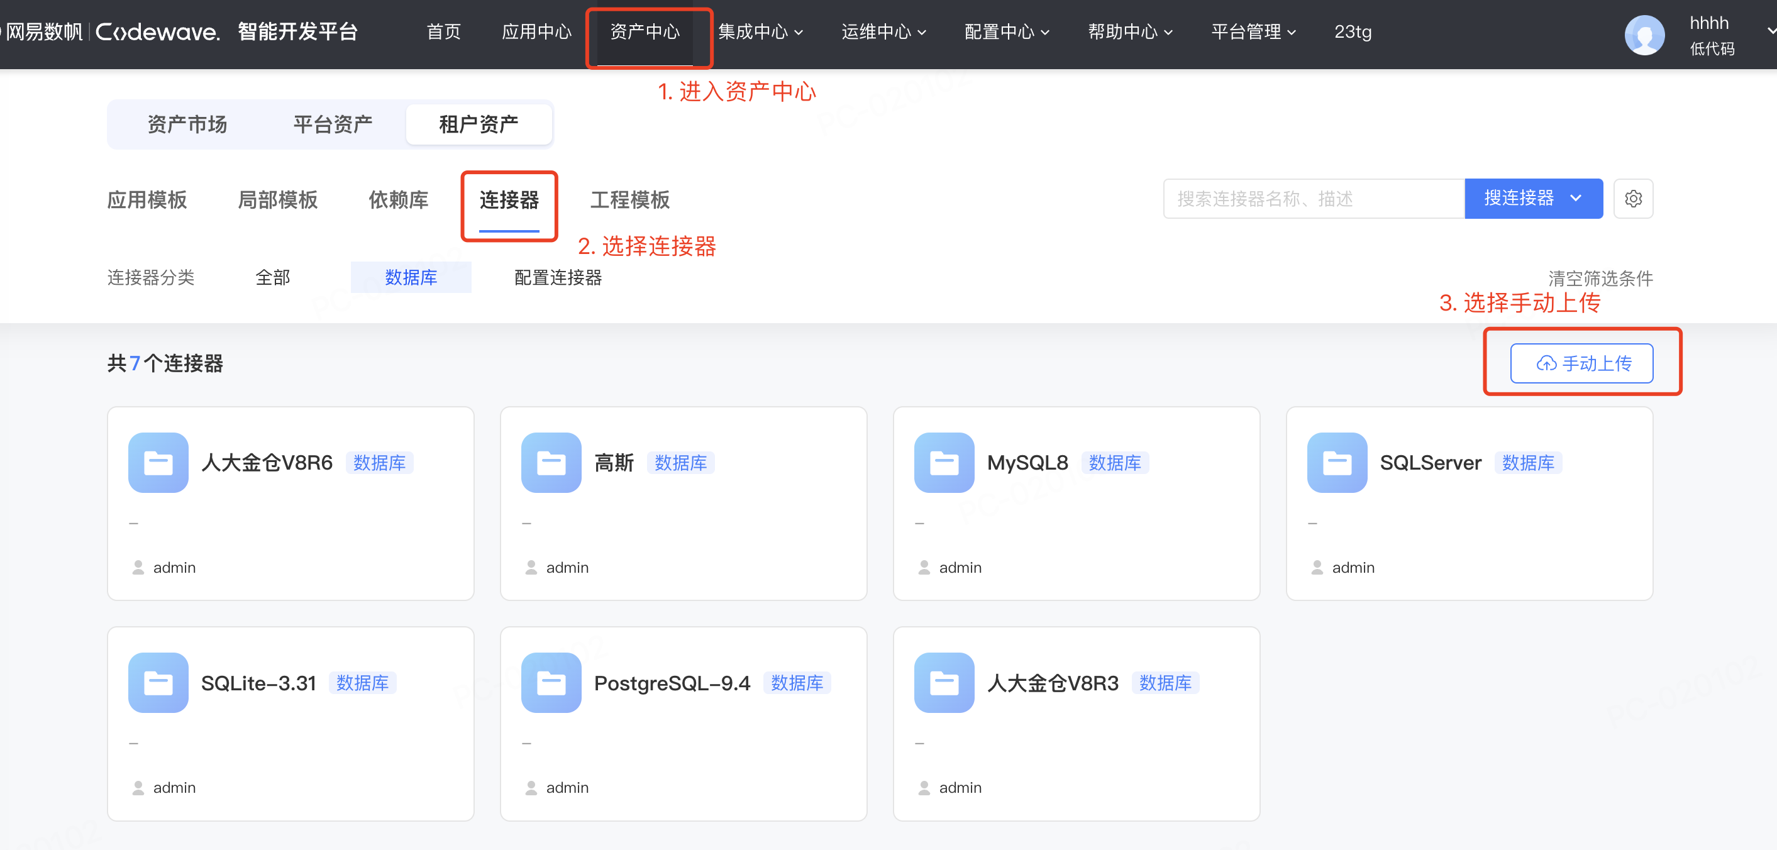This screenshot has height=850, width=1777.
Task: Click admin on the PostgreSQL-9.4 card
Action: [x=567, y=787]
